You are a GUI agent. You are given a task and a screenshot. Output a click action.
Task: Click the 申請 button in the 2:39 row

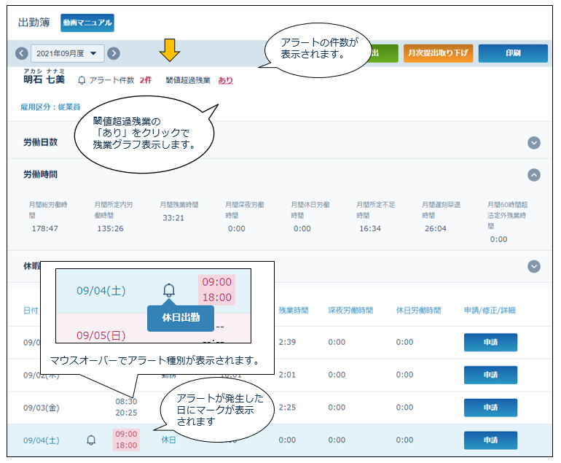pos(490,342)
